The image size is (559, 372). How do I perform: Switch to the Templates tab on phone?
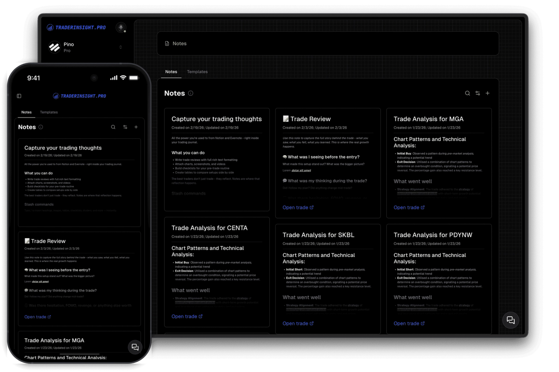(49, 112)
